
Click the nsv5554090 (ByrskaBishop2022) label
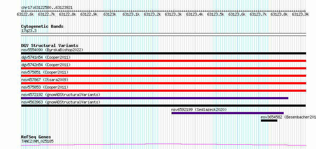pyautogui.click(x=52, y=50)
